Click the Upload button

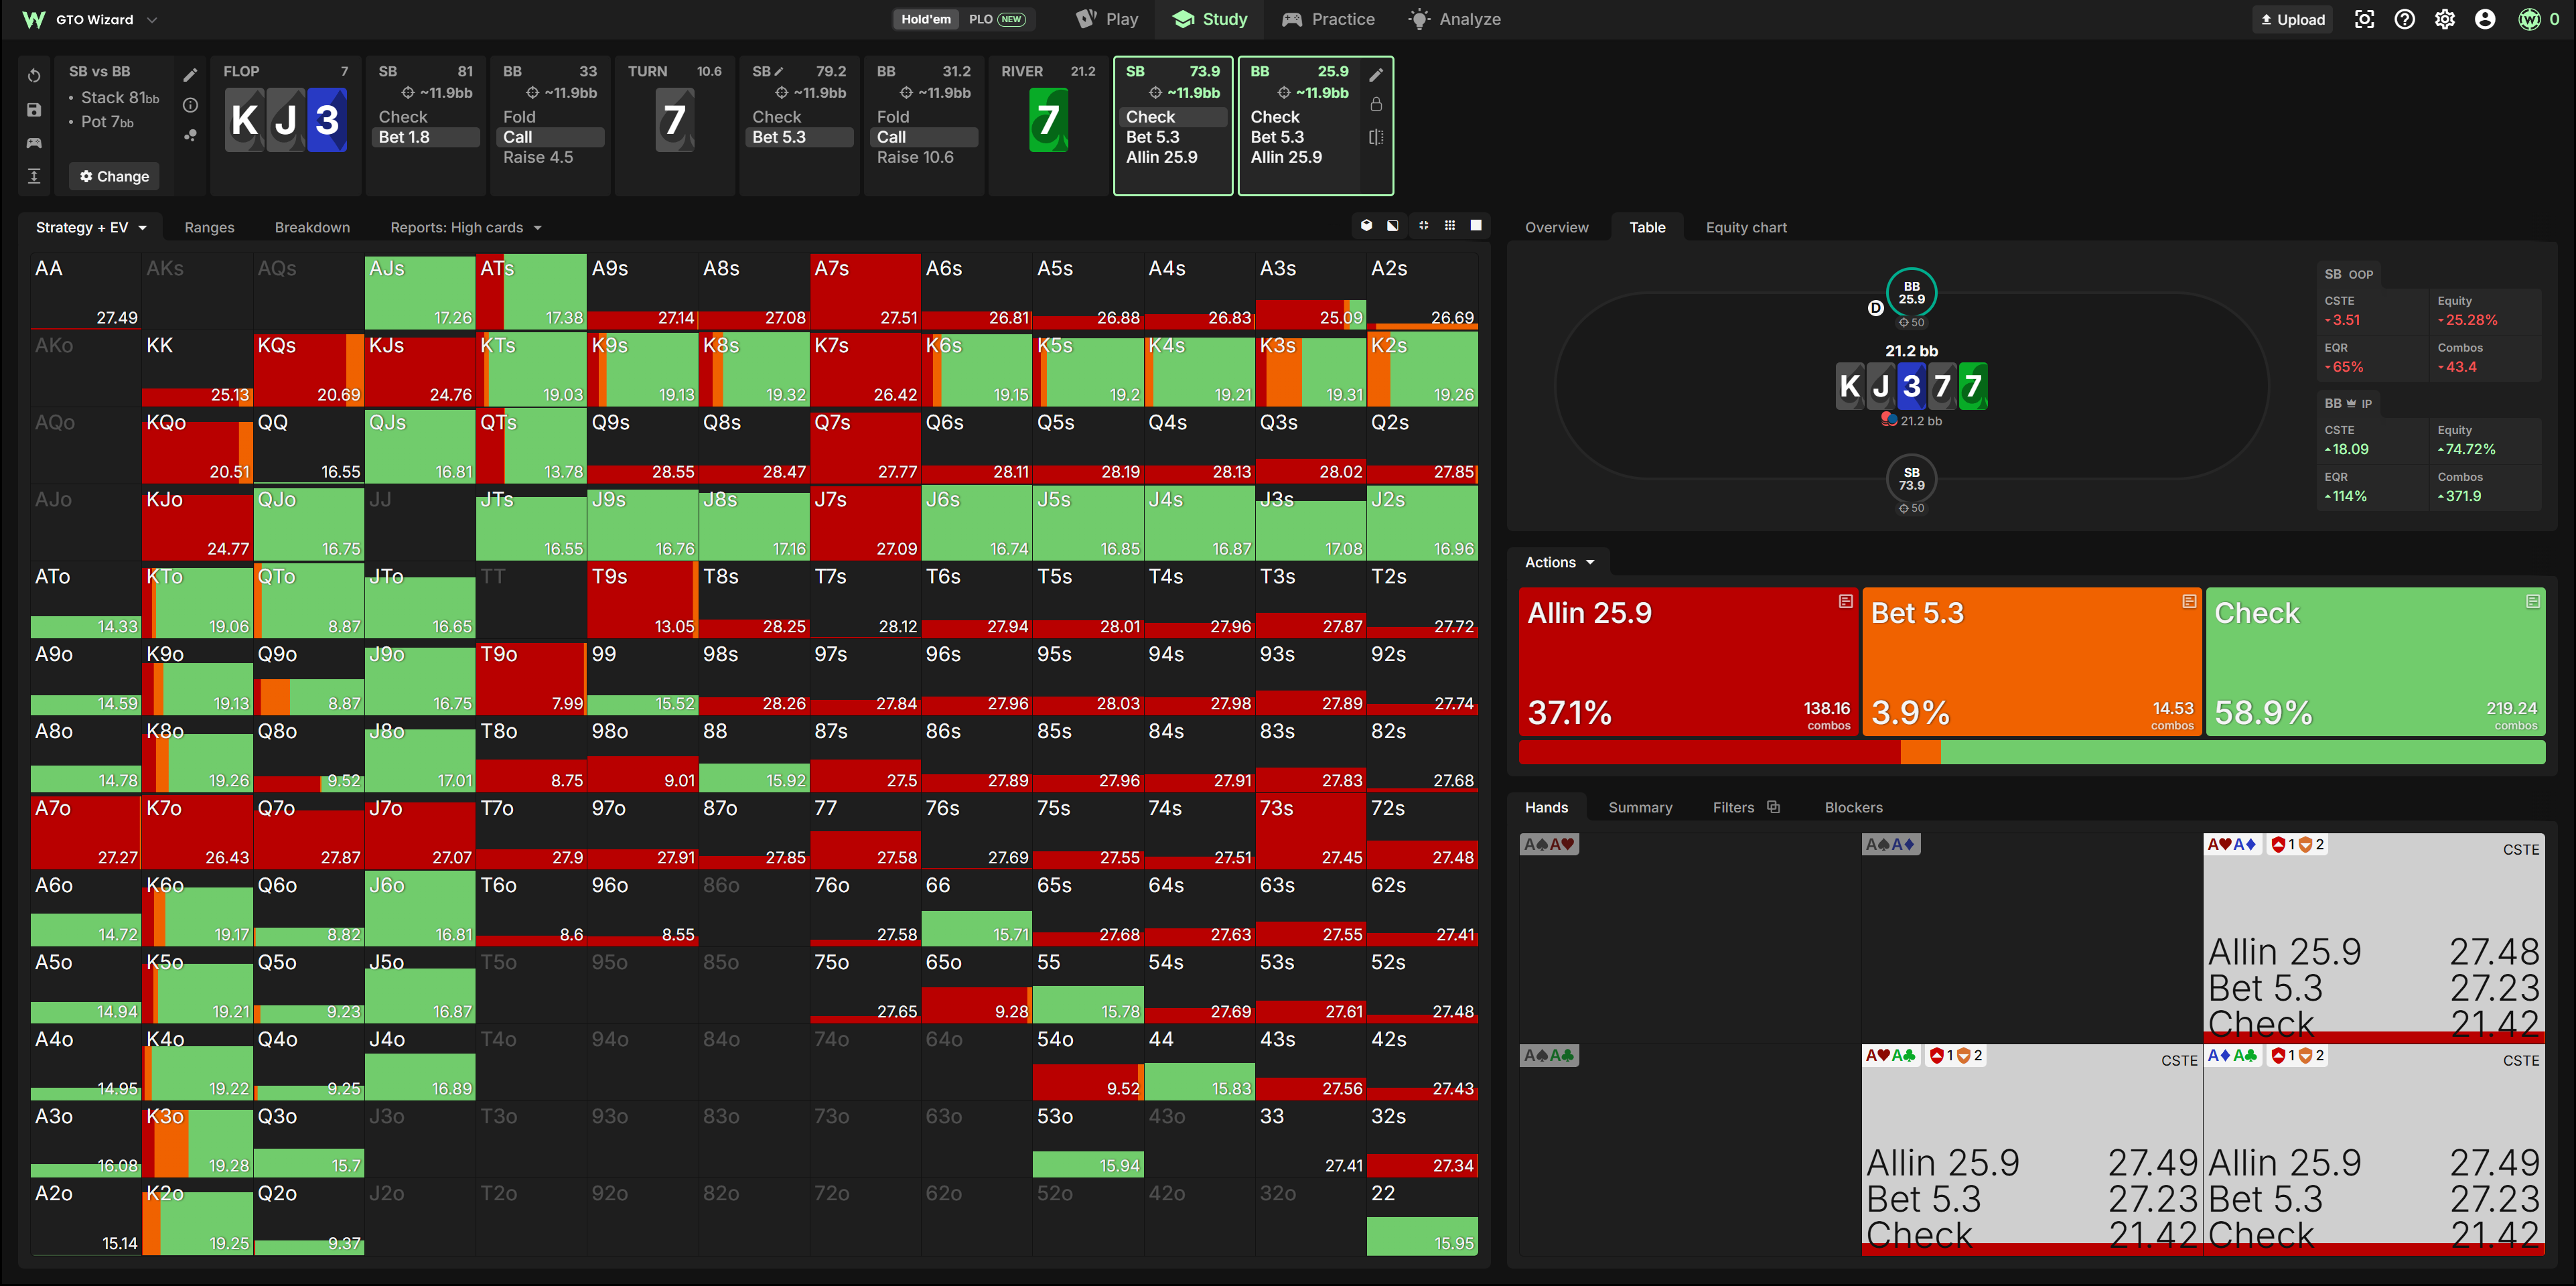(2292, 19)
